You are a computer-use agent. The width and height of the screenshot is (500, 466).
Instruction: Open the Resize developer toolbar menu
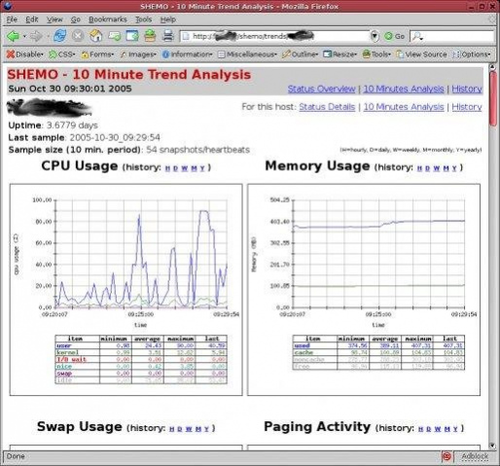tap(339, 54)
